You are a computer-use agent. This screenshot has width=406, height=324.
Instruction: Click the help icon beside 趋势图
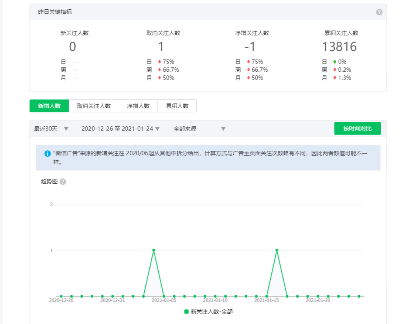pyautogui.click(x=63, y=182)
